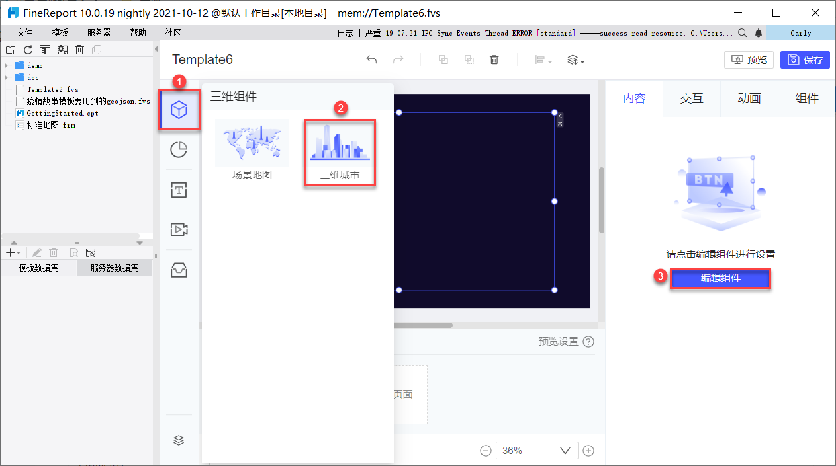This screenshot has height=466, width=836.
Task: Click the new folder icon in file panel
Action: tap(11, 50)
